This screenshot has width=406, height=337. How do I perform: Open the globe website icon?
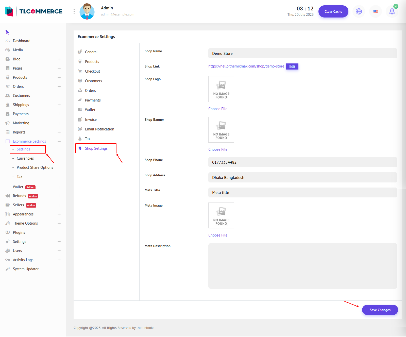(359, 11)
